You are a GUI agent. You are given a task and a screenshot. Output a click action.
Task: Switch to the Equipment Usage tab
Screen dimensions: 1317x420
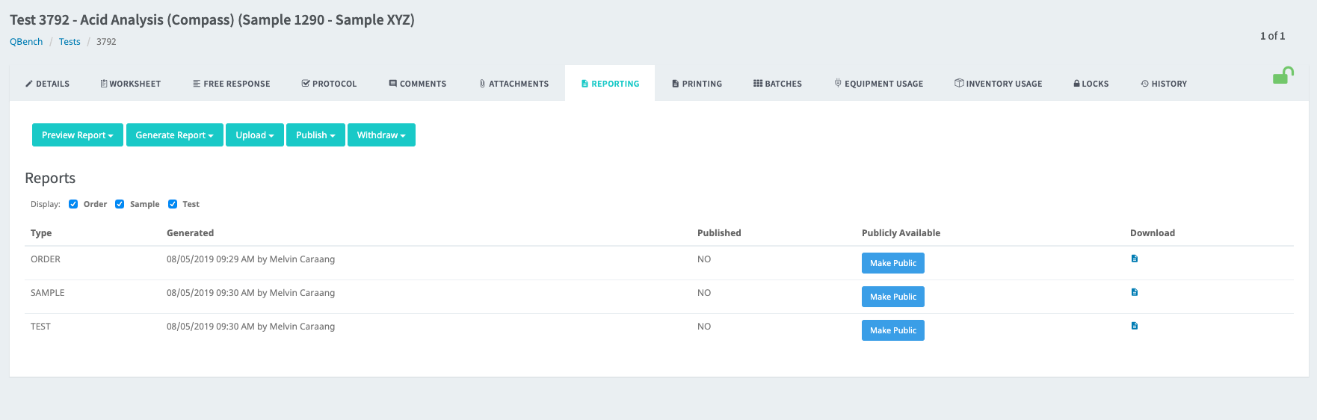(x=879, y=84)
